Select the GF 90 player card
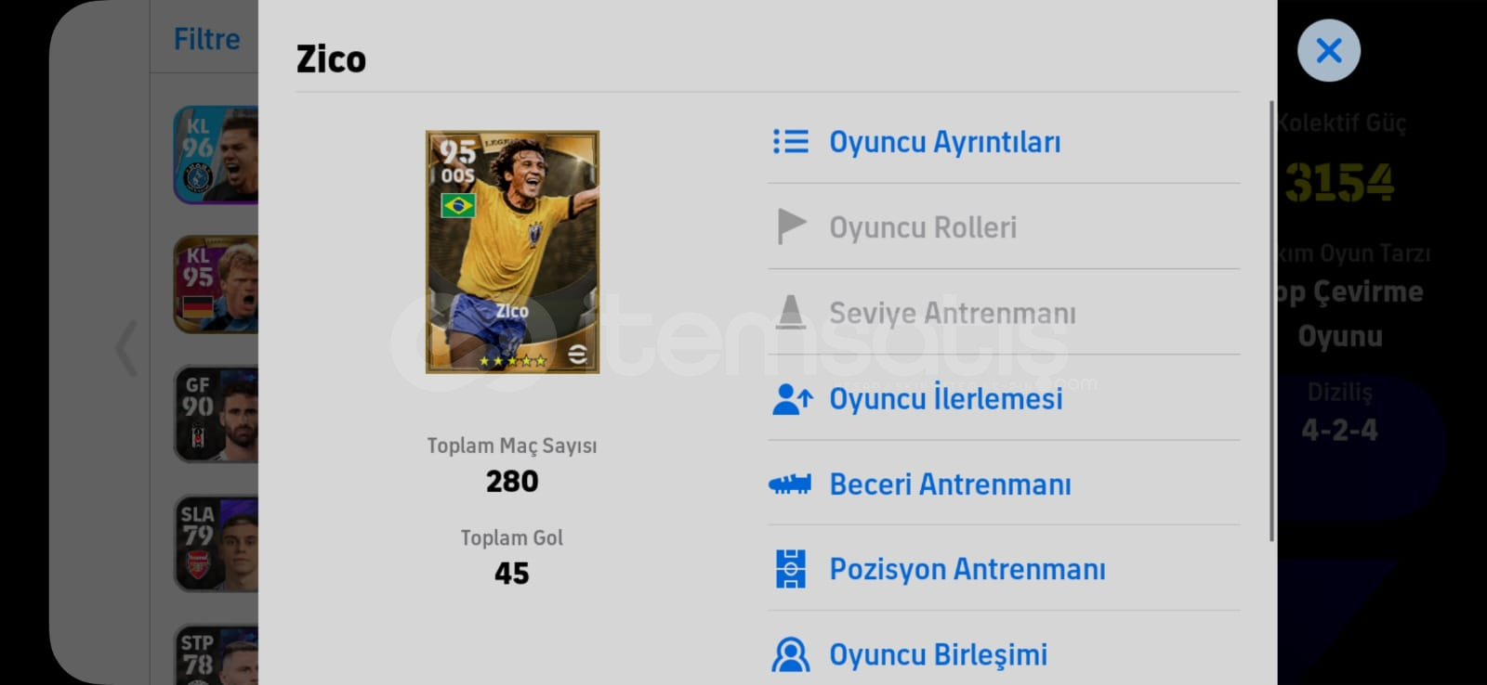 click(216, 414)
